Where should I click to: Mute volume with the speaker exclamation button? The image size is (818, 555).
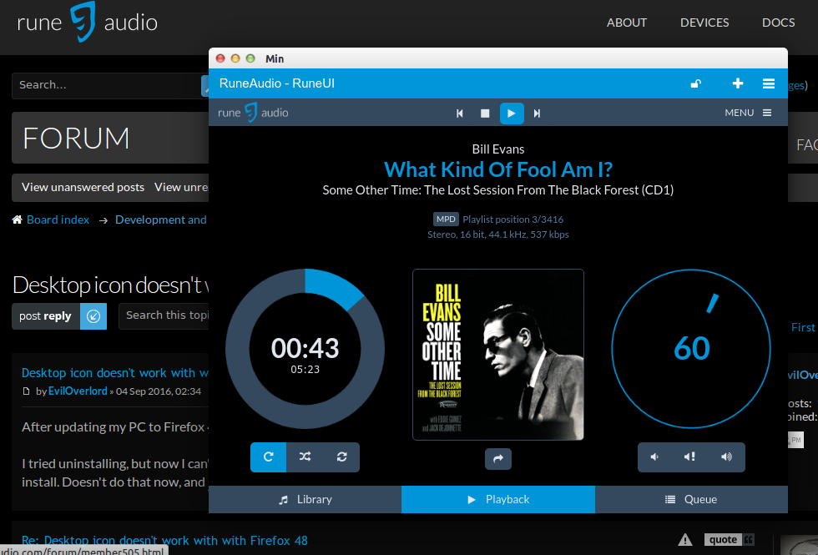point(689,457)
